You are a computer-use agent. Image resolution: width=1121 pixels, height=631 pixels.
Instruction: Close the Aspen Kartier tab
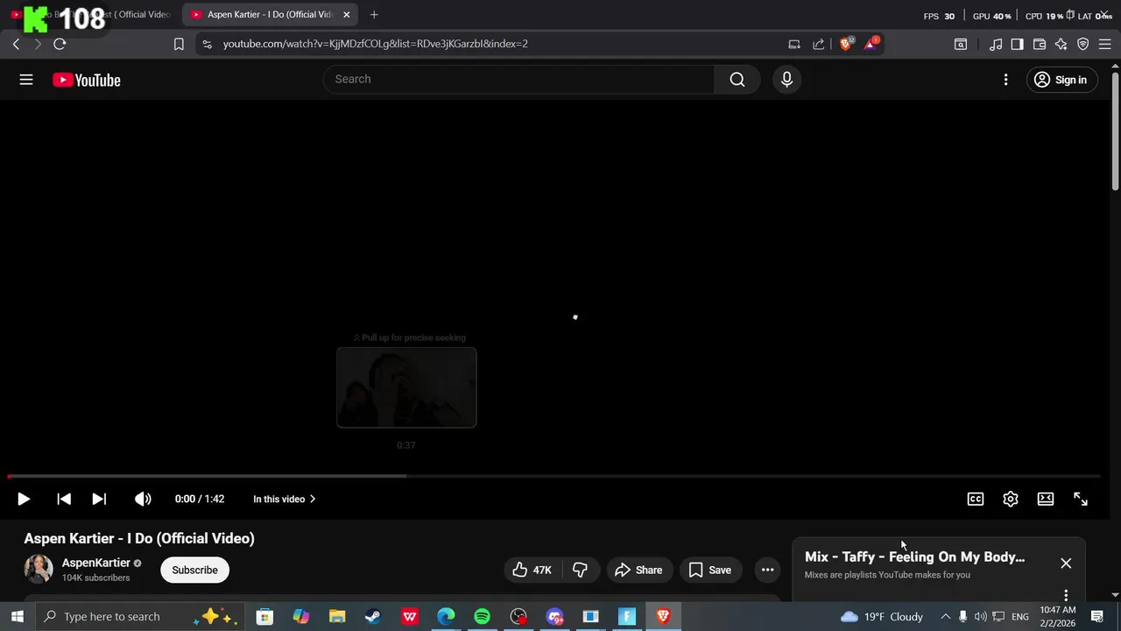[347, 14]
